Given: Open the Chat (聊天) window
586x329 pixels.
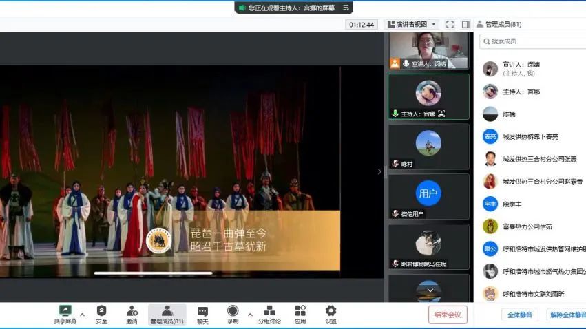Looking at the screenshot, I should tap(202, 315).
